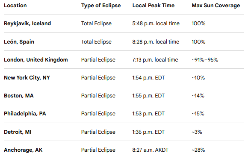
Task: Click the Philadelphia, PA location cell
Action: point(25,114)
